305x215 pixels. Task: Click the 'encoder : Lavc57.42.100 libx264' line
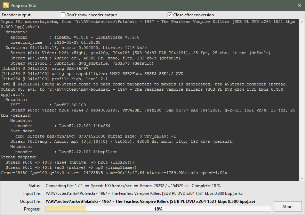[63, 126]
